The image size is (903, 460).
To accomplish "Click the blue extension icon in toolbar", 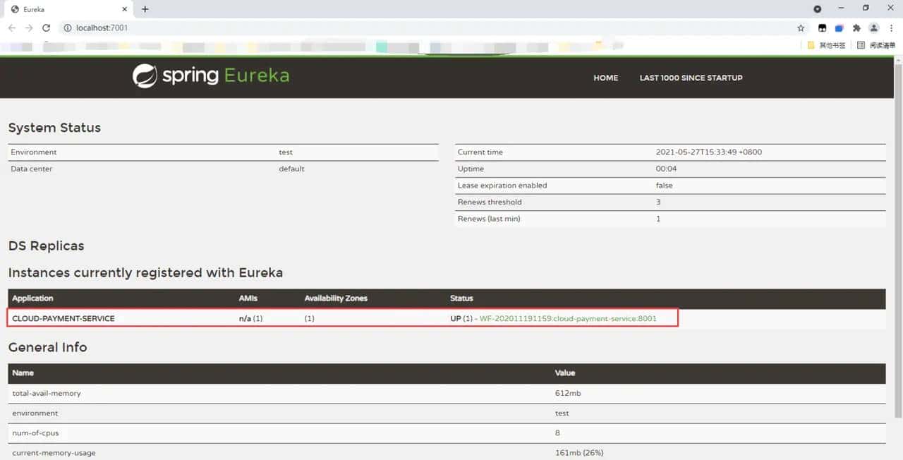I will pos(840,28).
